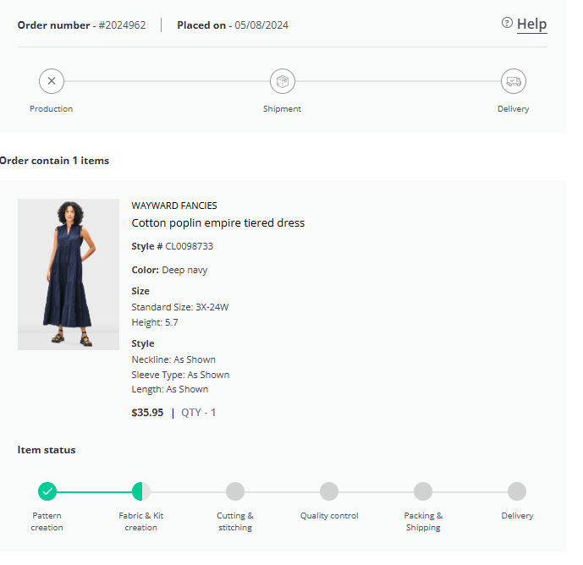Click the WAYWARD FANCIES brand name
This screenshot has width=583, height=565.
tap(174, 206)
